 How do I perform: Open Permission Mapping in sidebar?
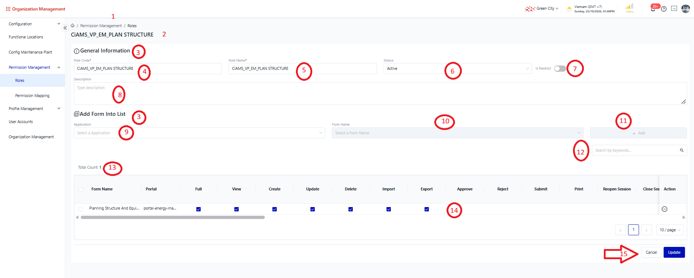[x=32, y=96]
